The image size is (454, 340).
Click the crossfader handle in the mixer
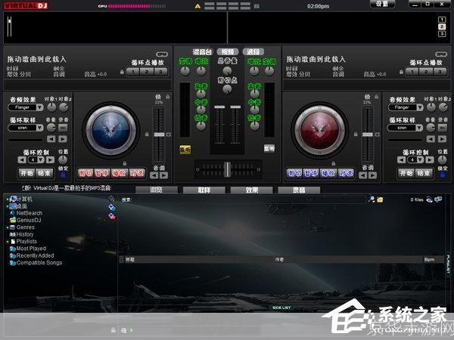(228, 169)
